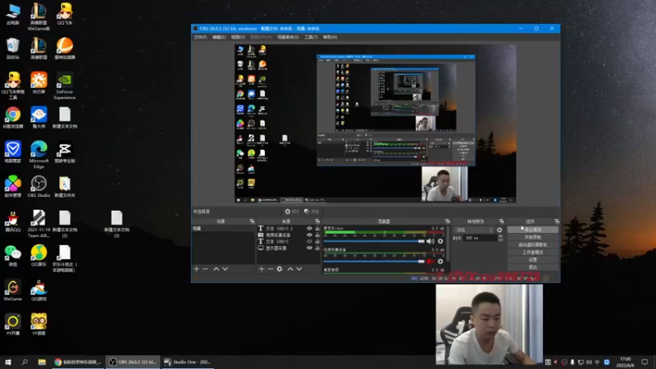The height and width of the screenshot is (369, 656).
Task: Mute the desktop audio speaker icon
Action: [430, 241]
